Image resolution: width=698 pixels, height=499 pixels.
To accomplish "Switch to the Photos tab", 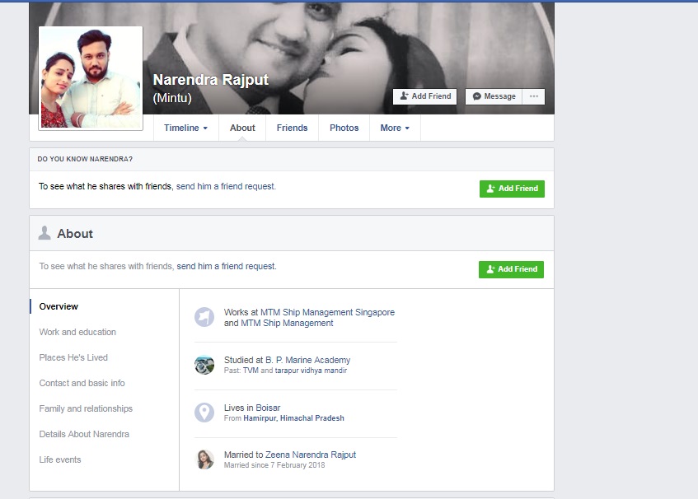I will (344, 128).
